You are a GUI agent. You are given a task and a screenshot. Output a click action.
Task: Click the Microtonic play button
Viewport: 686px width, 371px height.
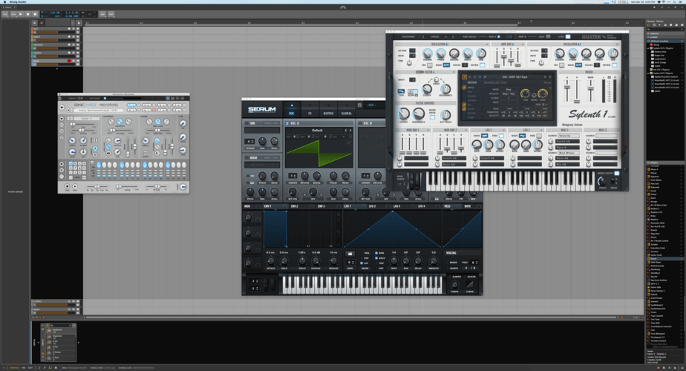coord(75,186)
